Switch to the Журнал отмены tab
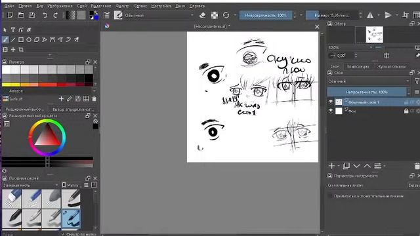The width and height of the screenshot is (420, 236). pyautogui.click(x=391, y=66)
